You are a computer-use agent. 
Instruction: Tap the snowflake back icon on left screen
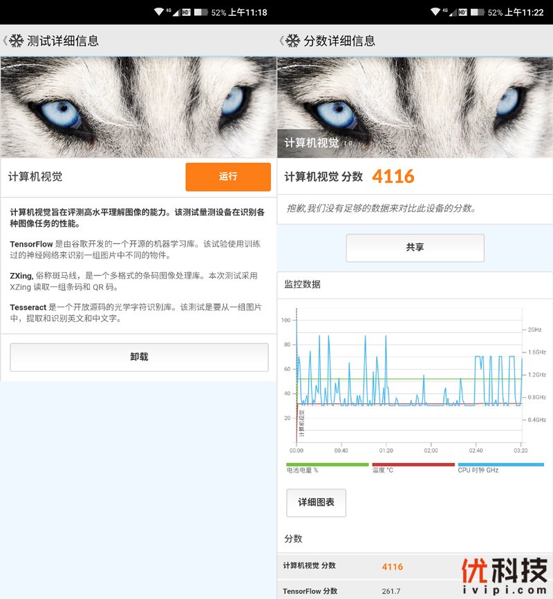tap(16, 41)
